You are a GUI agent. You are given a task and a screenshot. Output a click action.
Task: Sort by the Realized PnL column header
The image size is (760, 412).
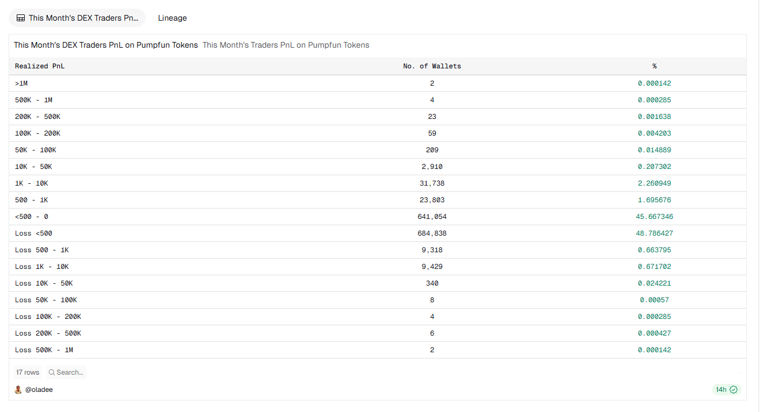point(40,66)
